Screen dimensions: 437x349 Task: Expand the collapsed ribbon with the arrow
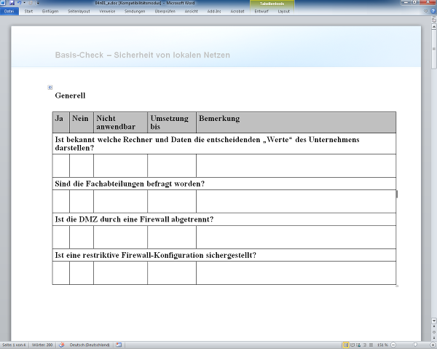point(426,12)
